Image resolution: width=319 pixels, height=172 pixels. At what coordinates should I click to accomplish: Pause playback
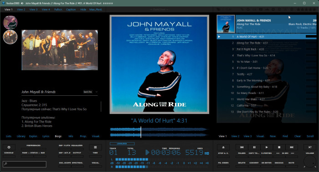(x=254, y=147)
